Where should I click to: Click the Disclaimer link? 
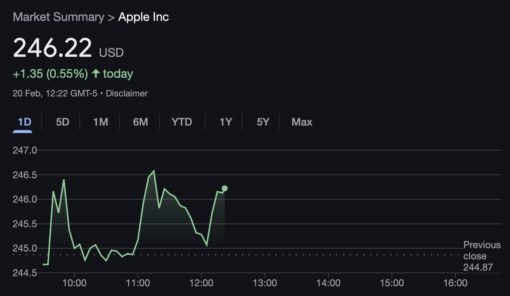pos(127,93)
